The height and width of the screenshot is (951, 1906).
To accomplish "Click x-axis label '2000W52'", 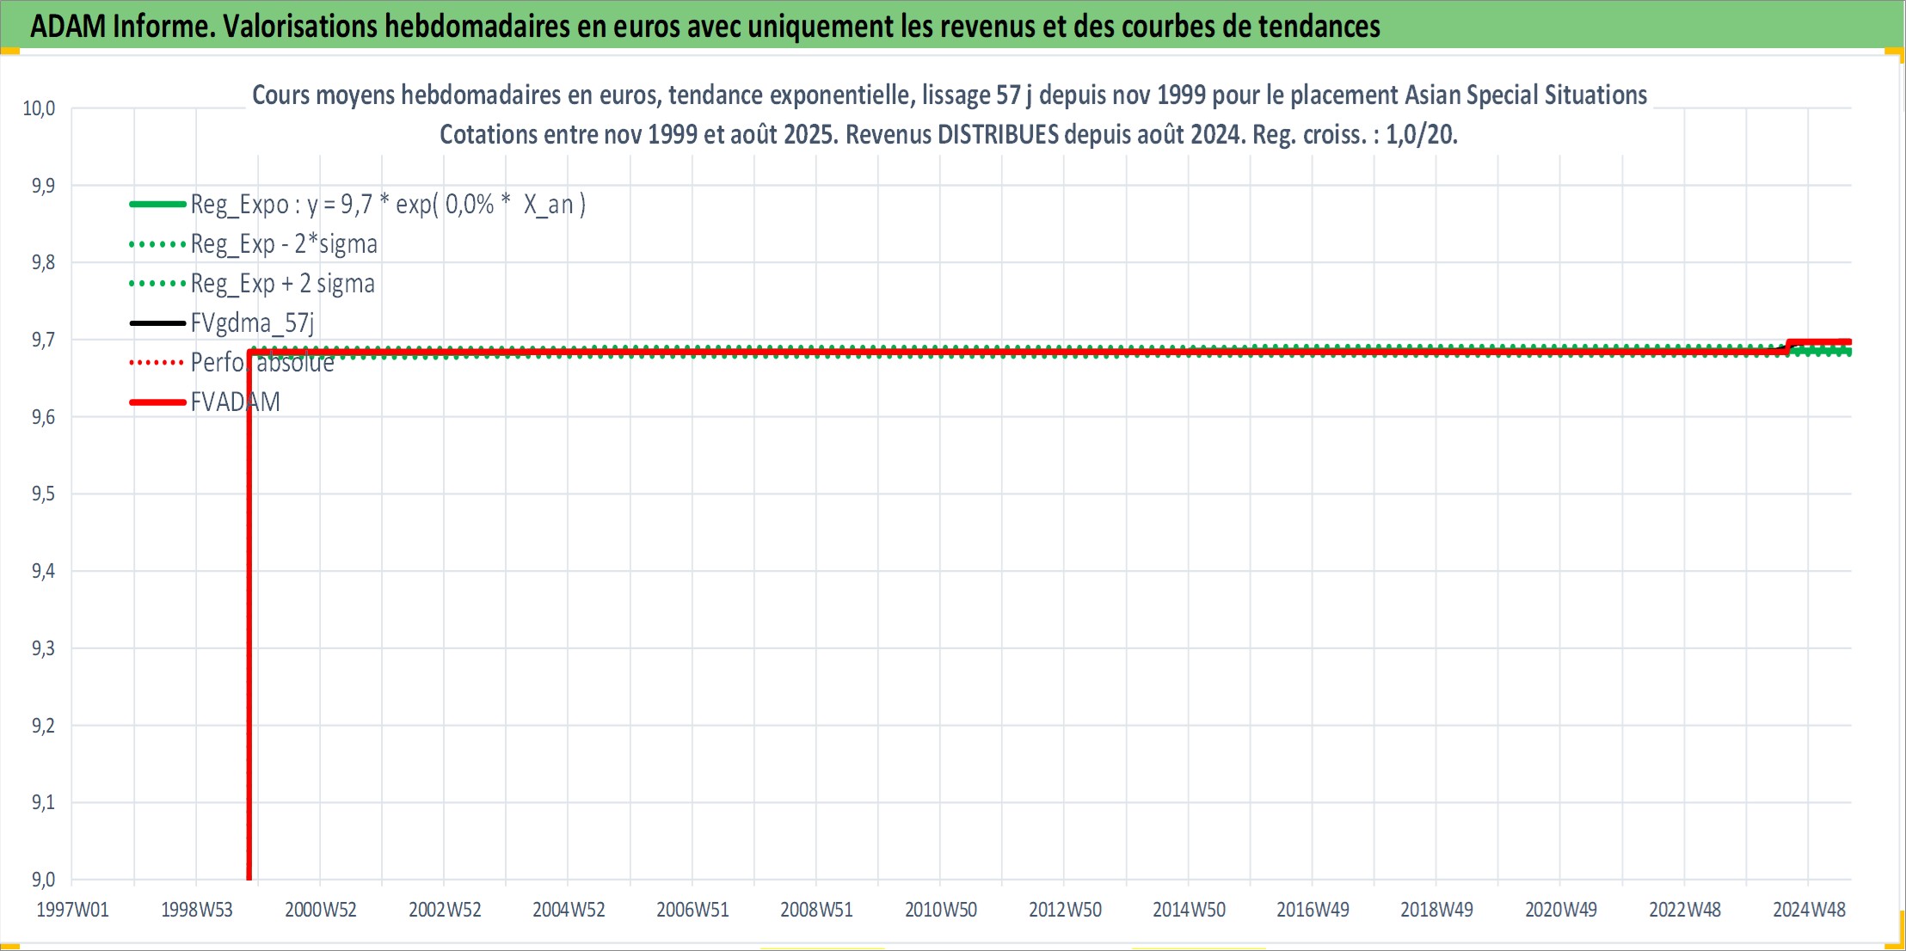I will tap(321, 910).
